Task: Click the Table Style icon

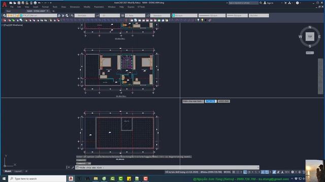Action: (123, 16)
